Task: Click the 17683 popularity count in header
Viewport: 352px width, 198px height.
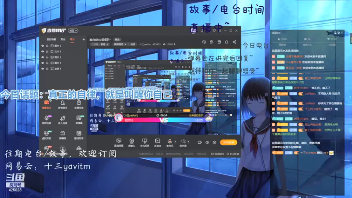Action: [170, 44]
